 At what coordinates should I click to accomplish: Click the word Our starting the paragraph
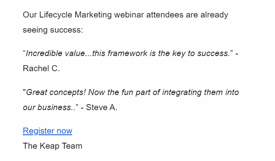tap(30, 15)
